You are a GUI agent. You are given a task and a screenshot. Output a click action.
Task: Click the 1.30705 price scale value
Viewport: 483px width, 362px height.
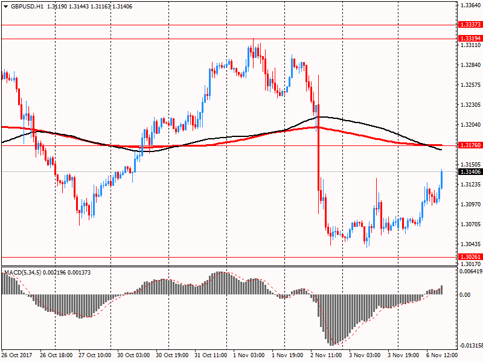pos(471,224)
